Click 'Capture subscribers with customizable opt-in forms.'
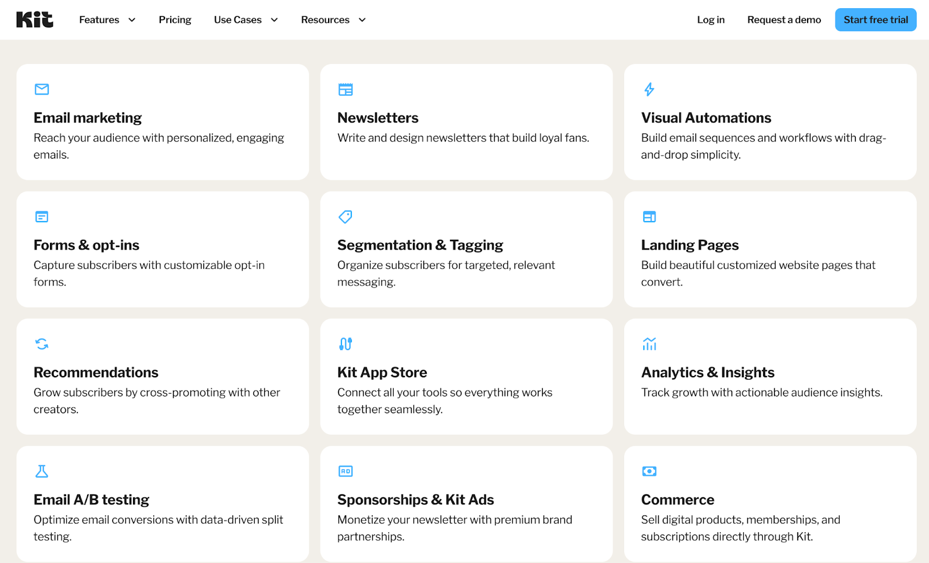The width and height of the screenshot is (929, 563). coord(149,273)
